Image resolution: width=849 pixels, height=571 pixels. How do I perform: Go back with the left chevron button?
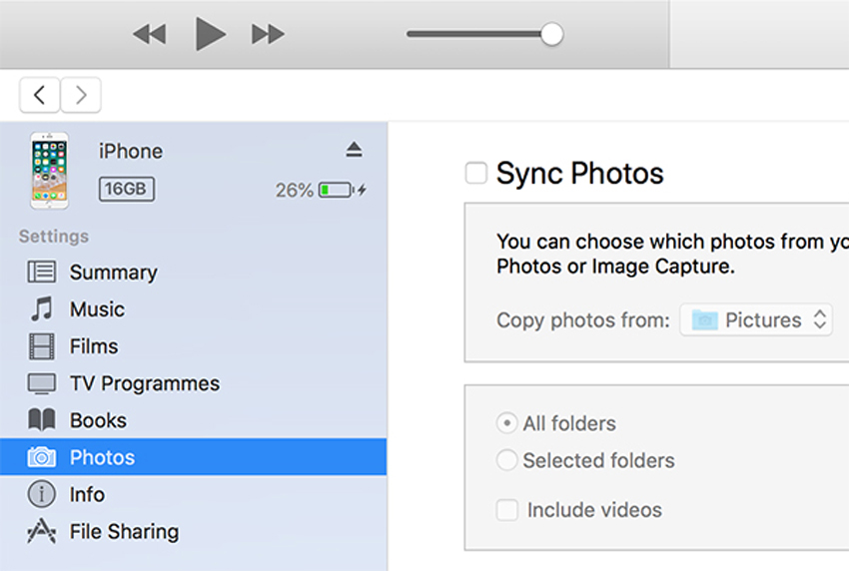click(x=39, y=95)
